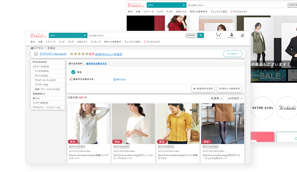Open 新品 nav item in front window
Image resolution: width=297 pixels, height=172 pixels.
pyautogui.click(x=33, y=42)
